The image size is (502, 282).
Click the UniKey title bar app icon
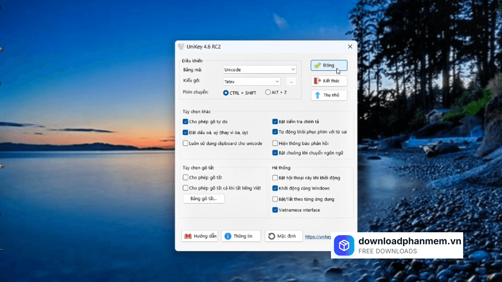point(181,47)
